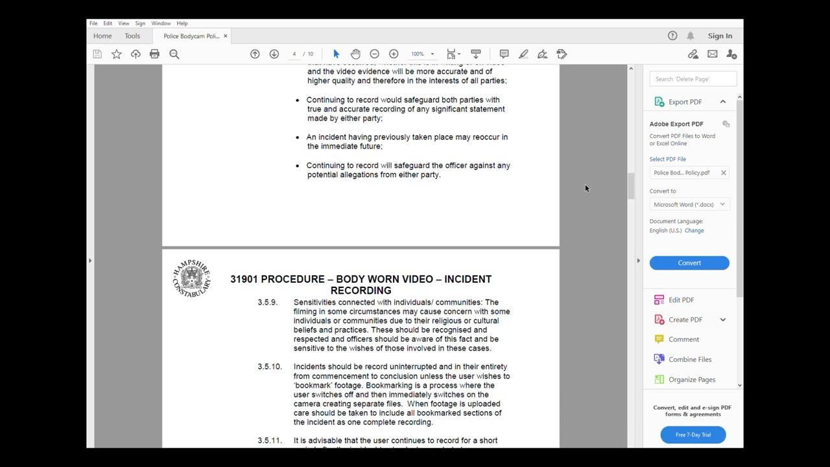The width and height of the screenshot is (830, 467).
Task: Print the document using printer icon
Action: [x=154, y=54]
